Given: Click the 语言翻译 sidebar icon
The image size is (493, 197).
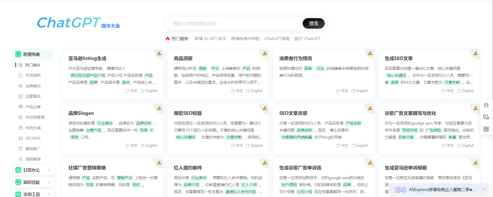Looking at the screenshot, I should pos(21,159).
